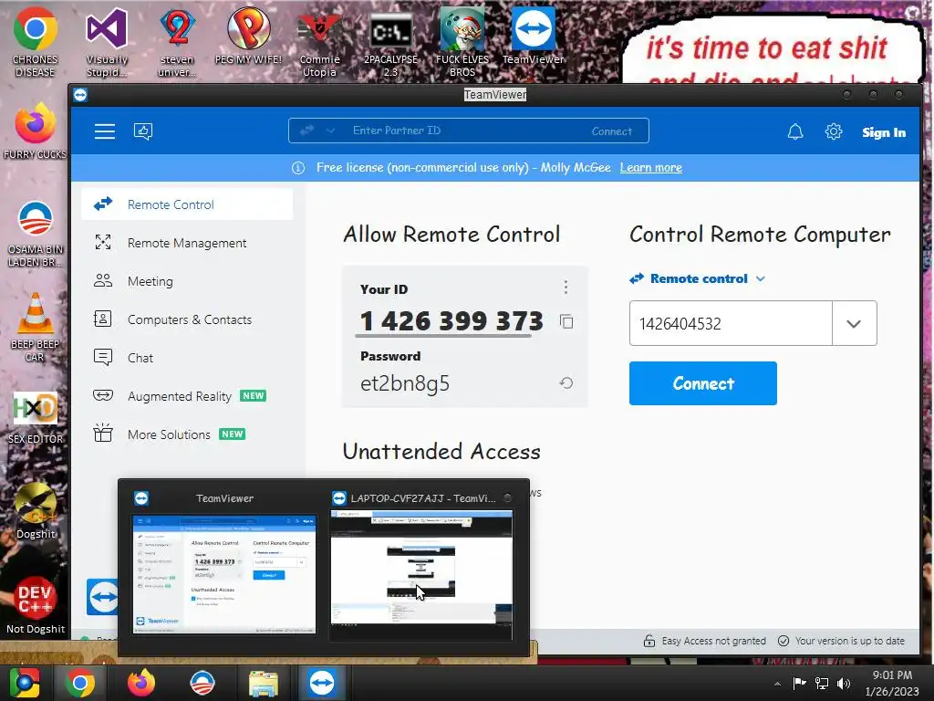Click Sign In
934x701 pixels.
[x=884, y=132]
